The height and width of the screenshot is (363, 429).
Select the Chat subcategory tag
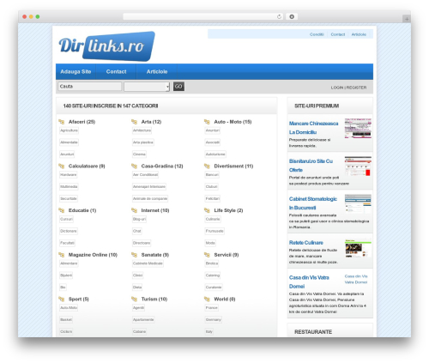137,231
